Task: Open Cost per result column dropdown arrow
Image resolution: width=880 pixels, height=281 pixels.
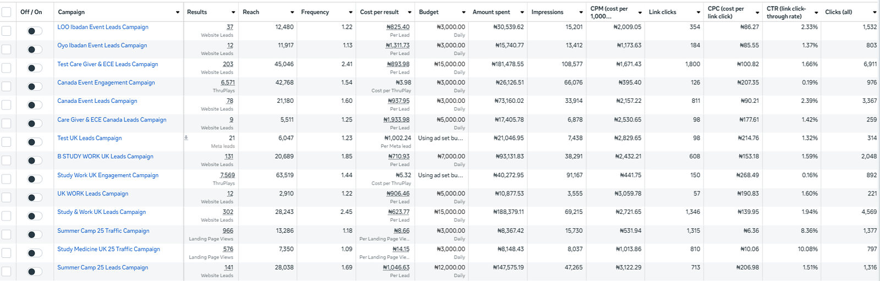Action: tap(410, 12)
